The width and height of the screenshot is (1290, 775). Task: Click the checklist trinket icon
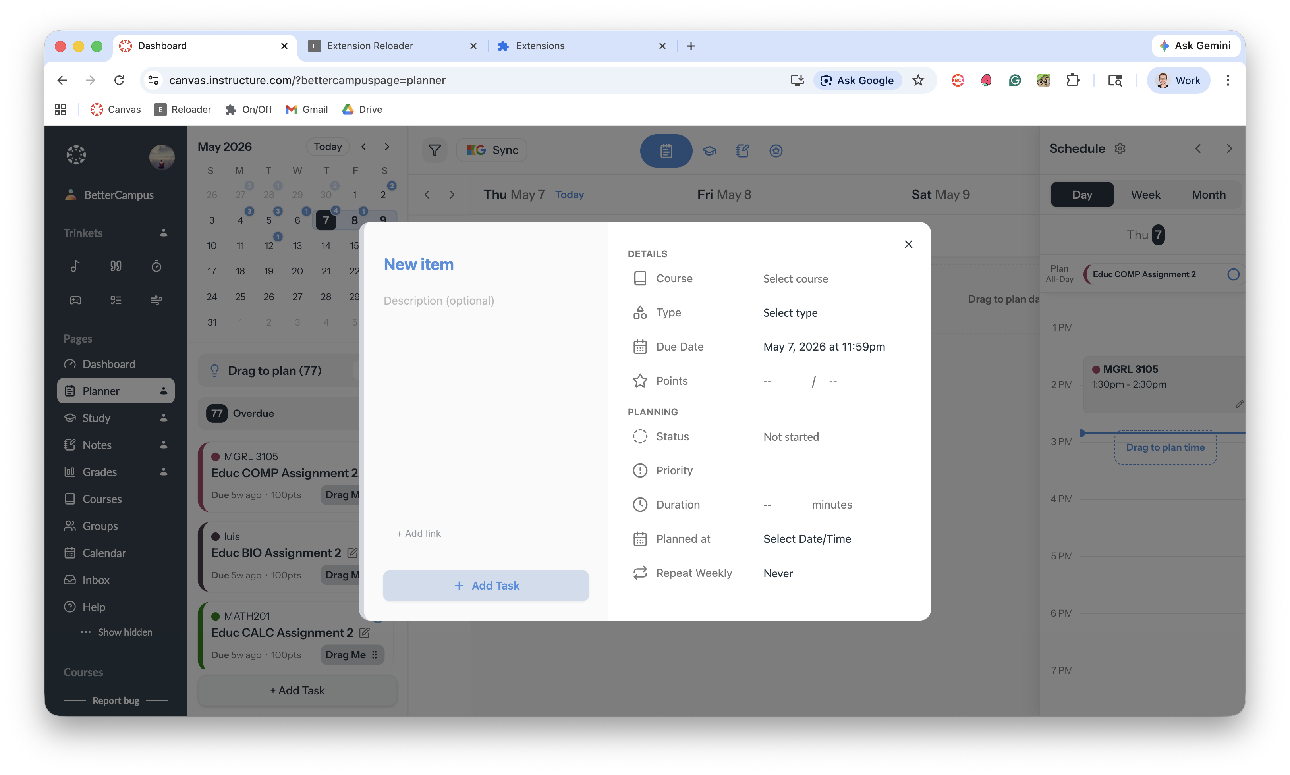116,300
